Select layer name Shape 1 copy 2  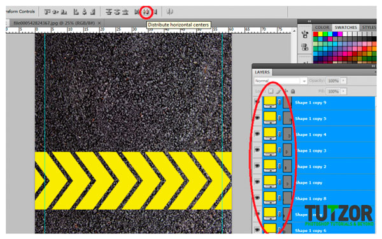pos(311,167)
